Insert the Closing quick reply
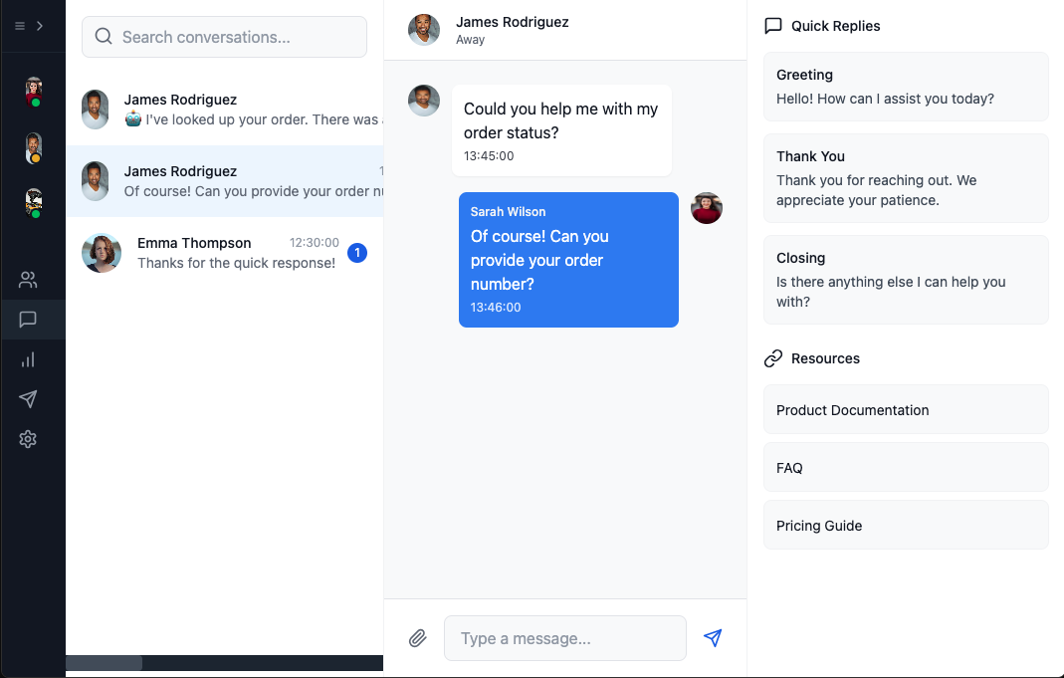The width and height of the screenshot is (1064, 678). (x=906, y=281)
